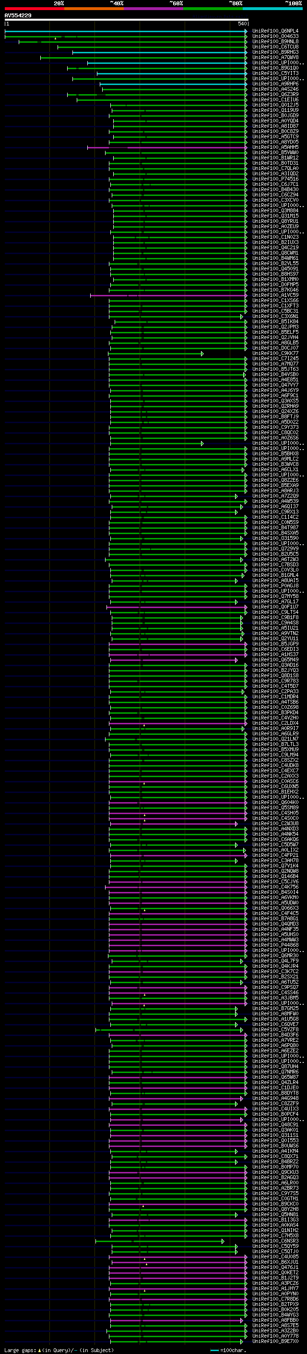
Task: Select the UniRef100_B1WR12 label
Action: [x=275, y=158]
